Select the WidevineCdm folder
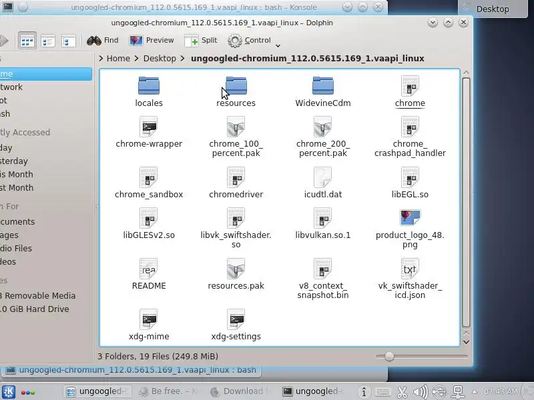The image size is (534, 400). point(323,91)
